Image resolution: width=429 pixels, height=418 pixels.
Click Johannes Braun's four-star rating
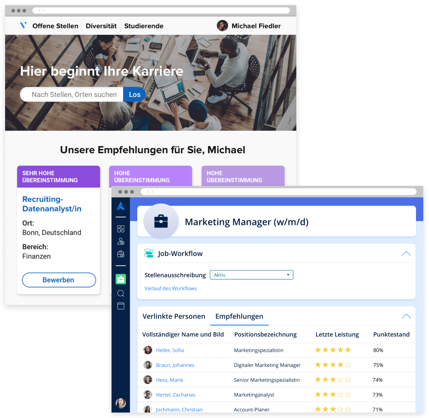click(x=333, y=365)
